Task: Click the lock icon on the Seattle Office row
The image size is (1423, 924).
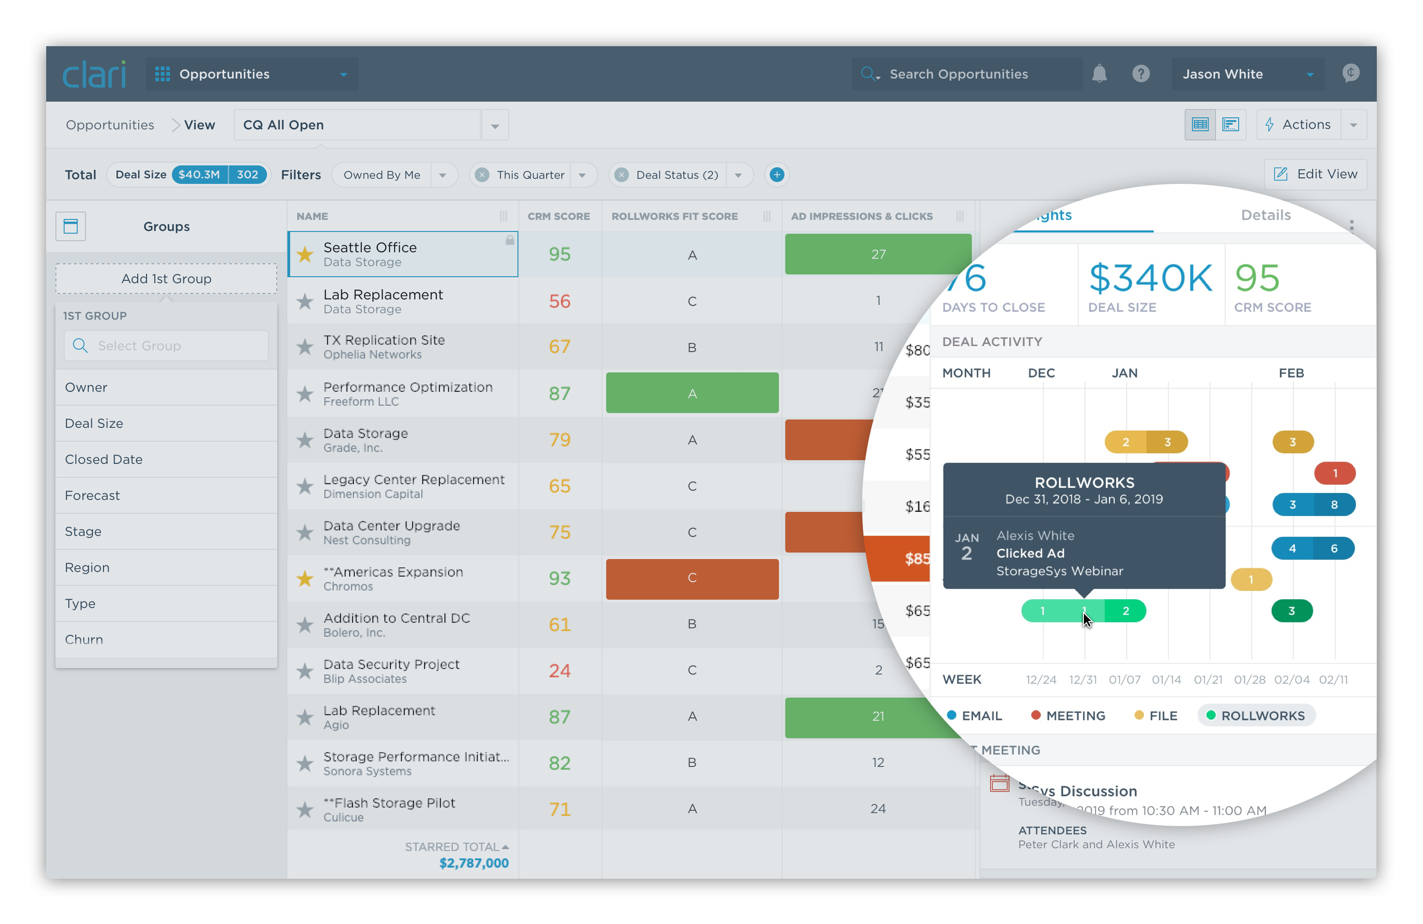Action: pos(510,240)
